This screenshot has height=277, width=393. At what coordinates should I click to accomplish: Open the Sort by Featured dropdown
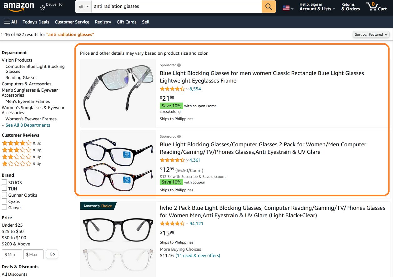371,34
